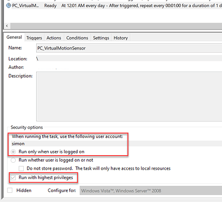
Task: Toggle Run with highest privileges checkbox
Action: coord(13,178)
